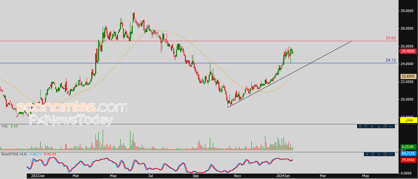418x179 pixels.
Task: Click the moving average value tag 22.6000
Action: point(409,76)
